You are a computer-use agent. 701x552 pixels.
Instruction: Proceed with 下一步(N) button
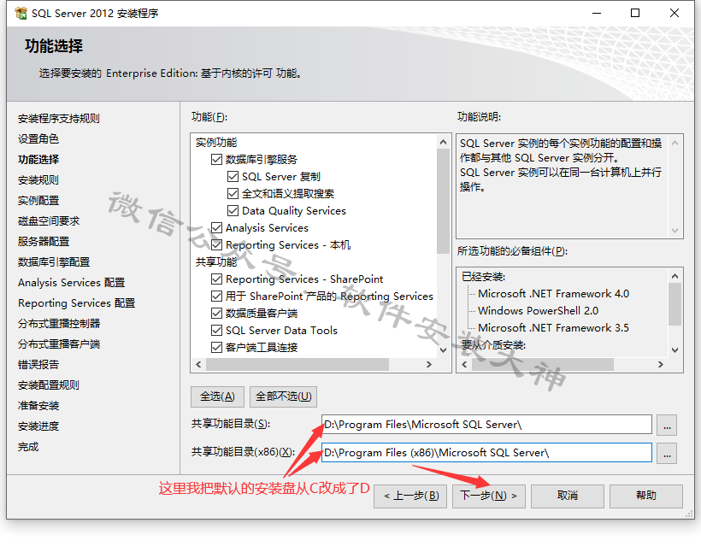489,496
